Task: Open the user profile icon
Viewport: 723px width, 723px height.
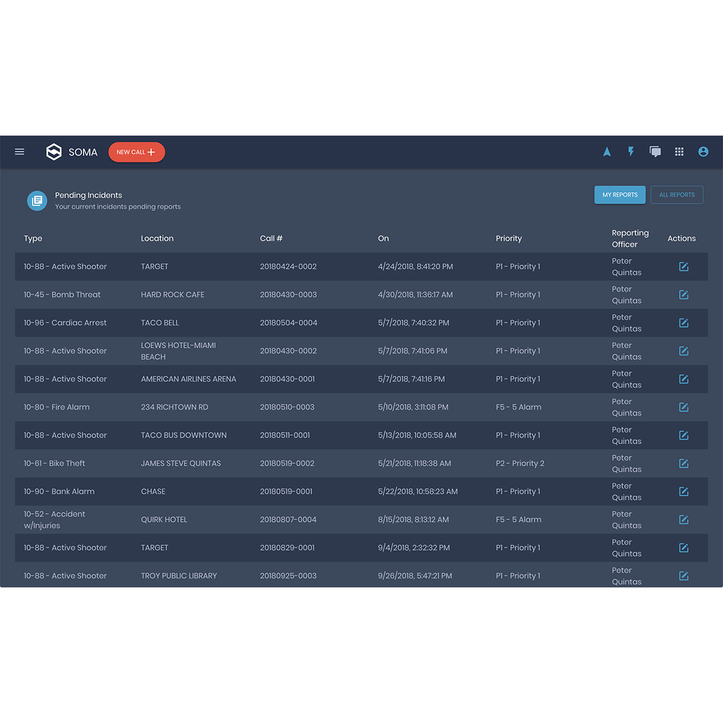Action: (x=703, y=152)
